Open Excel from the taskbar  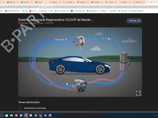(x=31, y=115)
